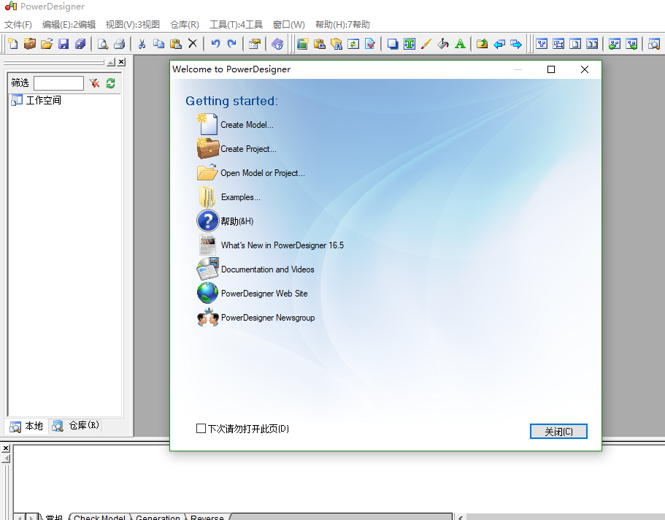Screen dimensions: 665x520
Task: Open the 仓库(R) menu
Action: tap(185, 25)
